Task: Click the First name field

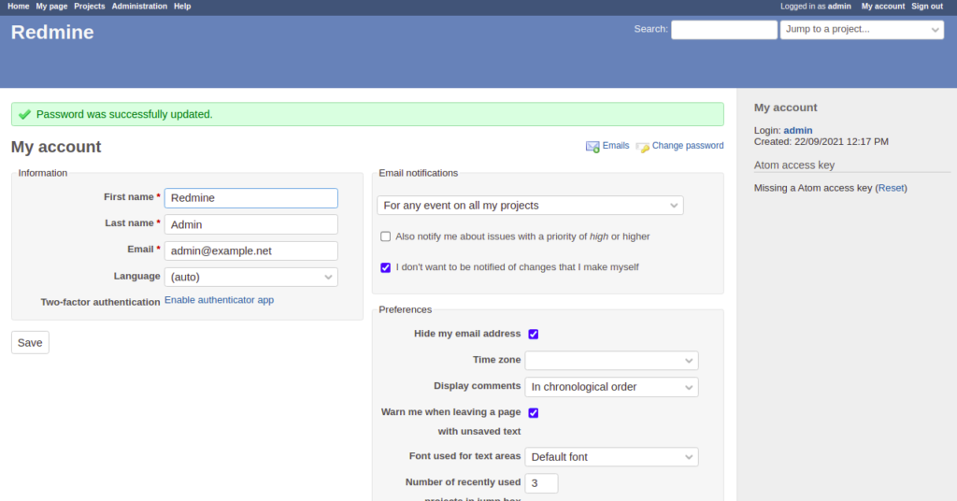Action: 250,198
